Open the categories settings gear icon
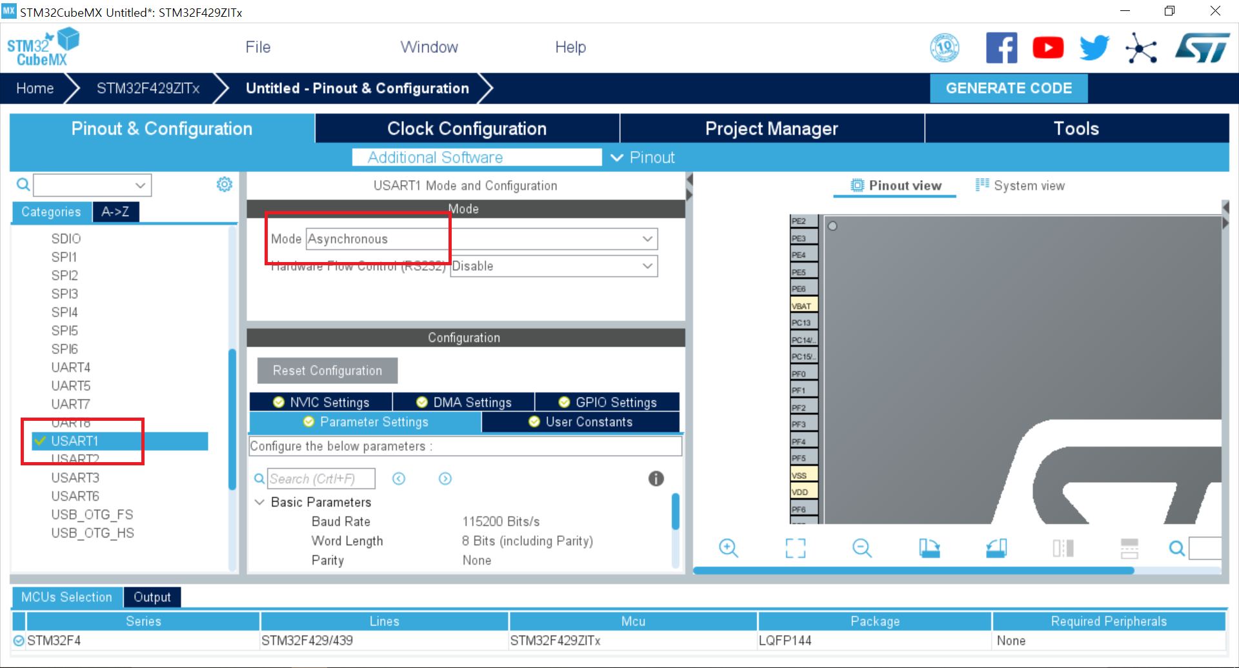The height and width of the screenshot is (668, 1239). 224,185
